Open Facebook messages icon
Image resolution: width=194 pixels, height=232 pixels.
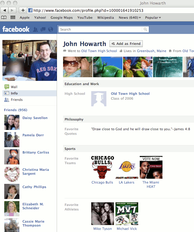(x=43, y=29)
